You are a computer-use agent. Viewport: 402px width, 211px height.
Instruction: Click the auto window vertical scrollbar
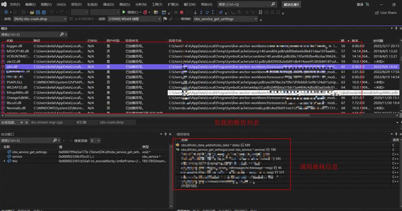171,176
